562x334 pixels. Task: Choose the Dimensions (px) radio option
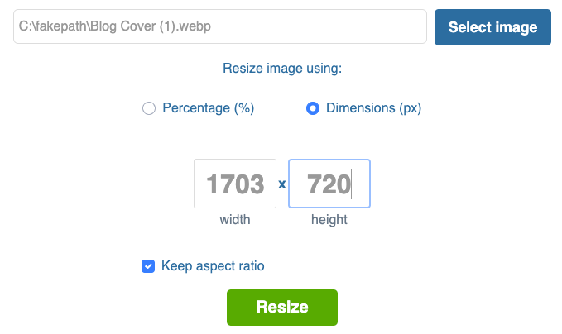313,108
